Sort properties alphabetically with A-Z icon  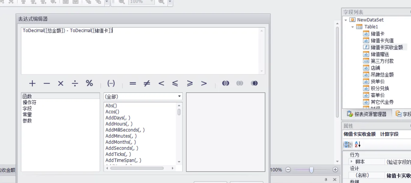click(x=358, y=144)
